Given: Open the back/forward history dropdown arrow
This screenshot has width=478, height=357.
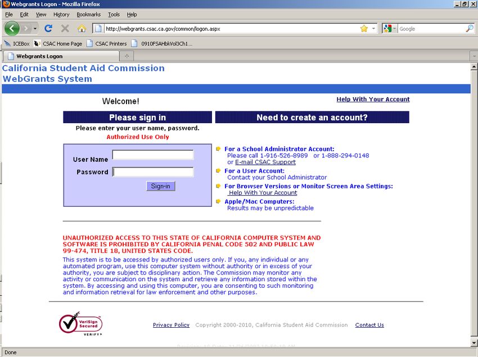Looking at the screenshot, I should coord(35,29).
